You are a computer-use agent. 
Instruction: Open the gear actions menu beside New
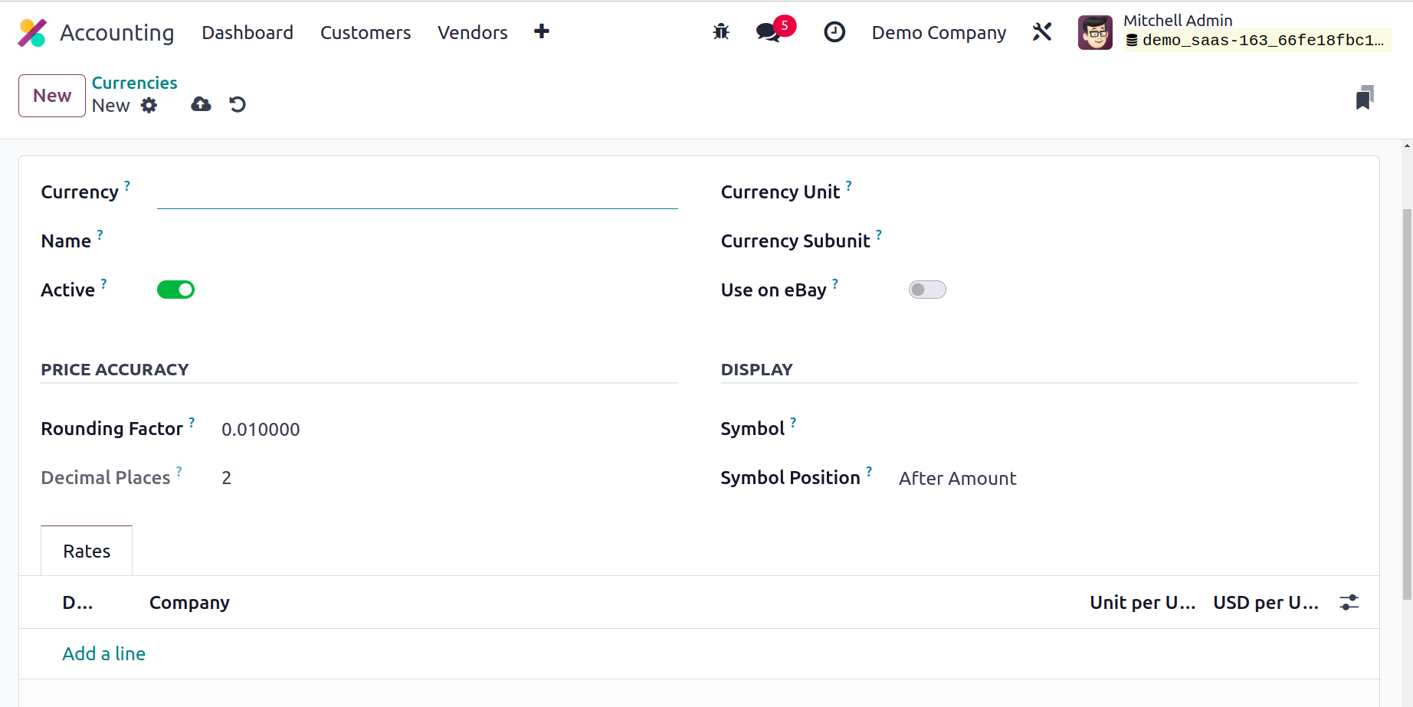(149, 106)
